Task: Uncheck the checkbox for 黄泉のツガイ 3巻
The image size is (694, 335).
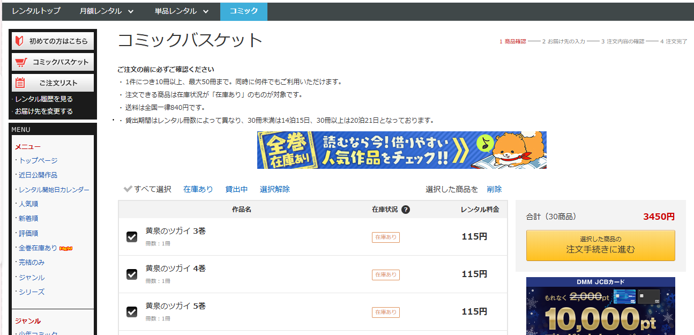Action: (x=132, y=236)
